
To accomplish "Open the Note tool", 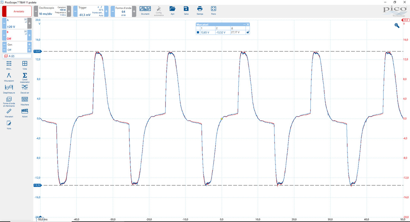I will [x=9, y=125].
